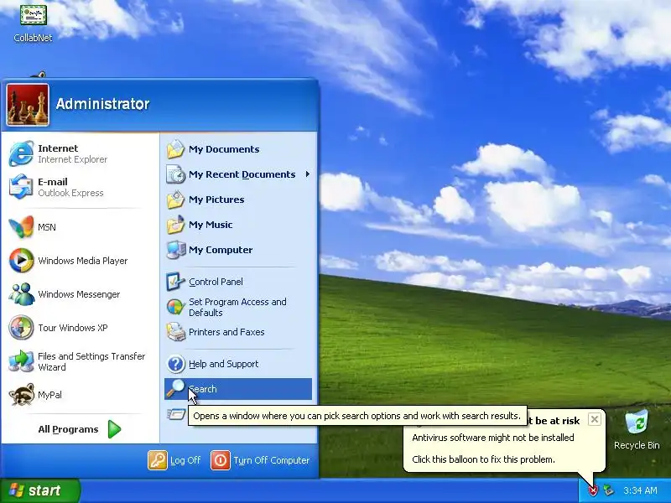This screenshot has height=503, width=671.
Task: Click the 3:34 AM taskbar clock
Action: tap(640, 490)
